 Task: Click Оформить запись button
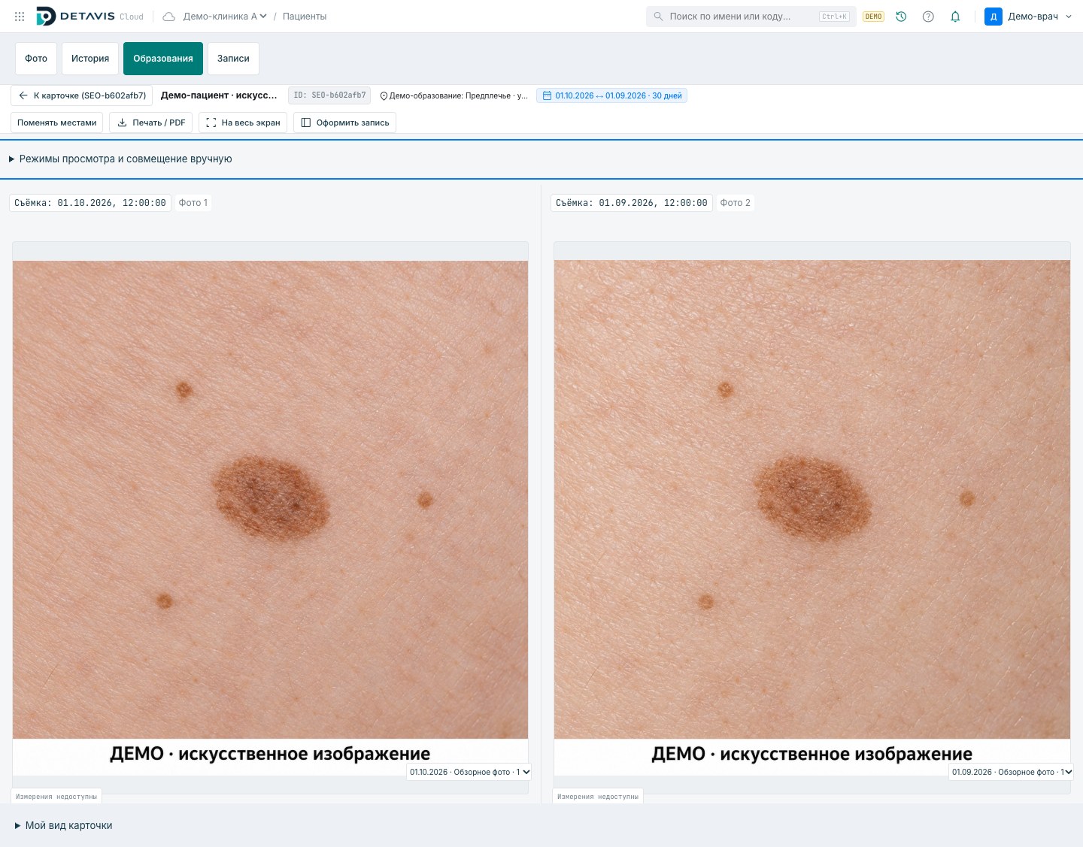pos(345,123)
